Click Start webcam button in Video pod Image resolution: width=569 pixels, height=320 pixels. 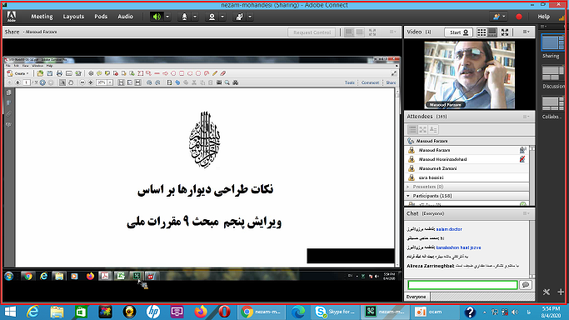[458, 32]
